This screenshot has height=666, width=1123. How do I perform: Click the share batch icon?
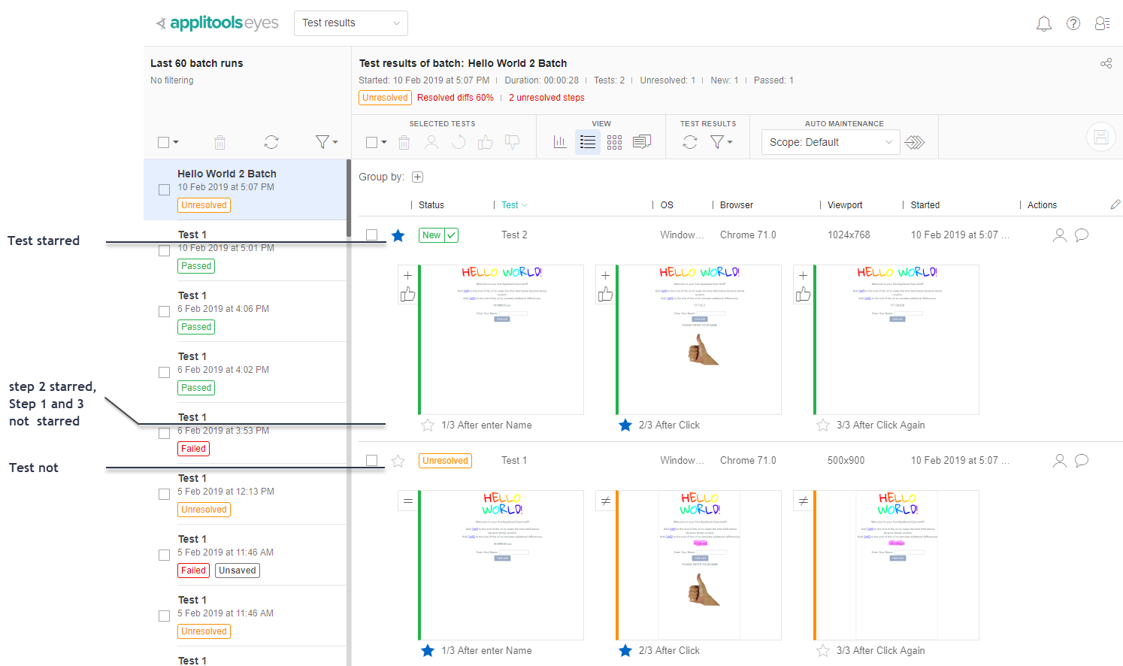[x=1106, y=64]
